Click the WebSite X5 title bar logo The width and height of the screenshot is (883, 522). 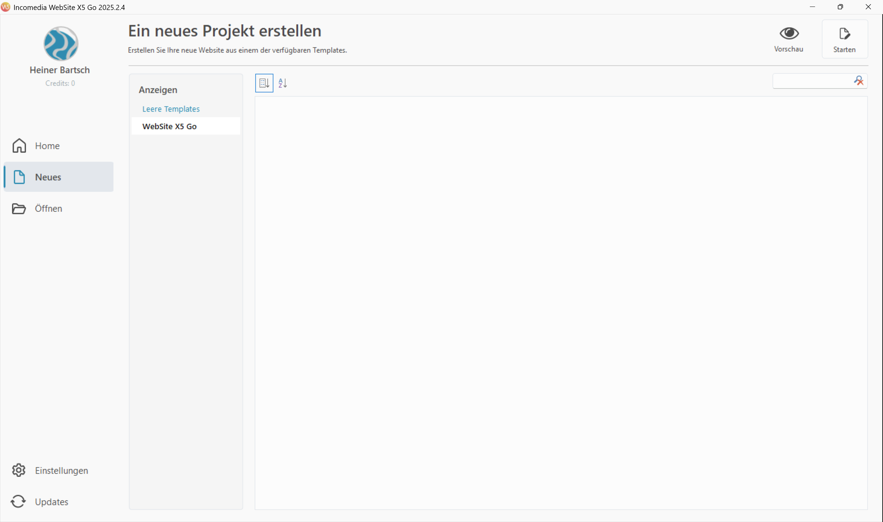(5, 7)
